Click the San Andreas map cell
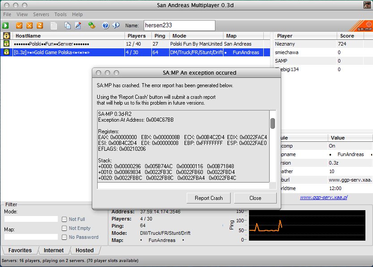 point(238,44)
